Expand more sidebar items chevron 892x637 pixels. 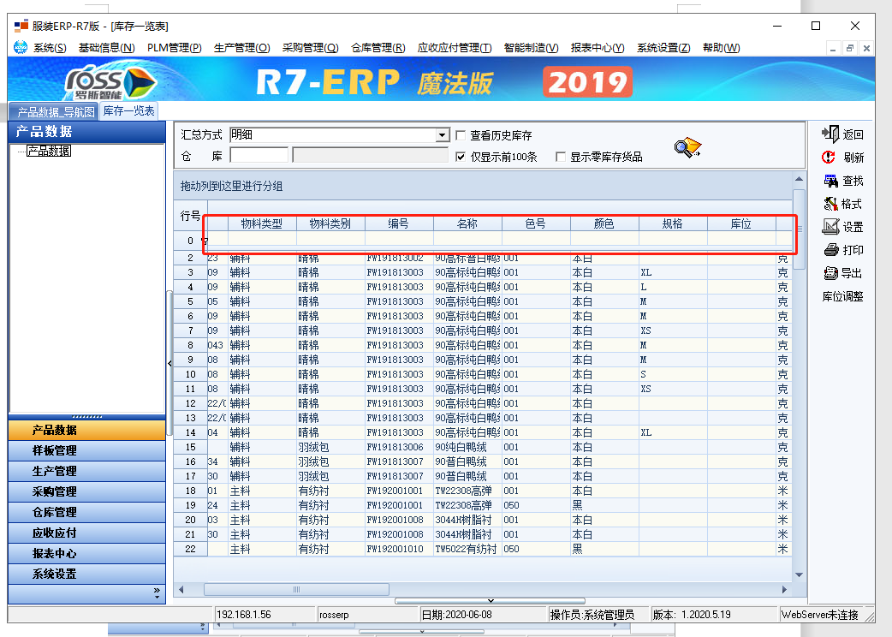tap(157, 592)
